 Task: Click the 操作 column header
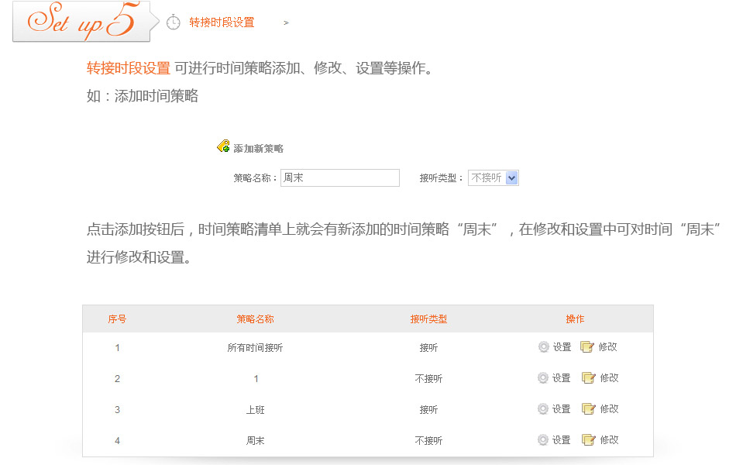coord(575,319)
